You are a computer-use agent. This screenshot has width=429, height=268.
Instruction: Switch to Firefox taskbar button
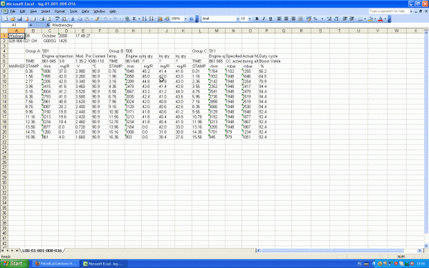pos(55,264)
